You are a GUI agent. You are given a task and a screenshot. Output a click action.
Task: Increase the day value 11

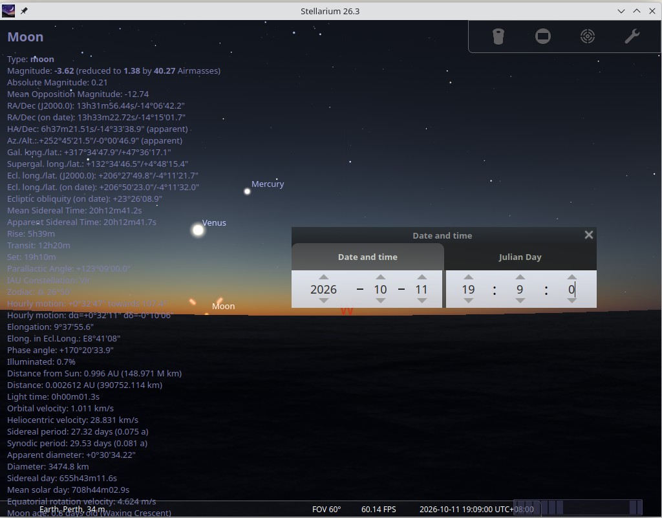pos(422,277)
